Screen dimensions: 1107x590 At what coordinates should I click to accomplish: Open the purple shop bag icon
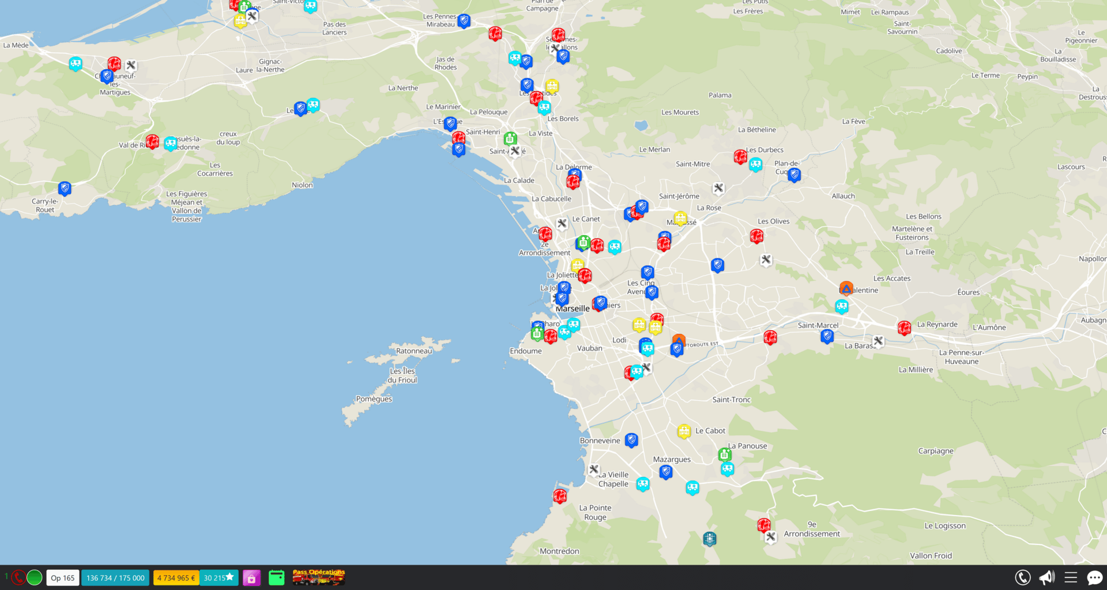click(x=251, y=578)
